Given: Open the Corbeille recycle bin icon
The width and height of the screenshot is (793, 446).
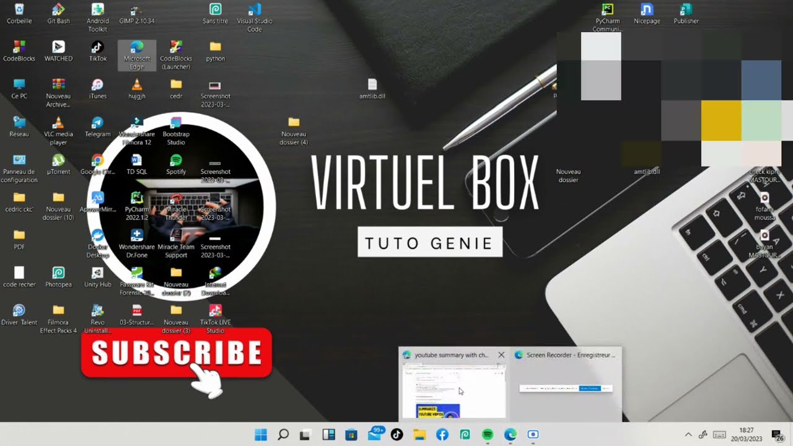Looking at the screenshot, I should pos(19,14).
